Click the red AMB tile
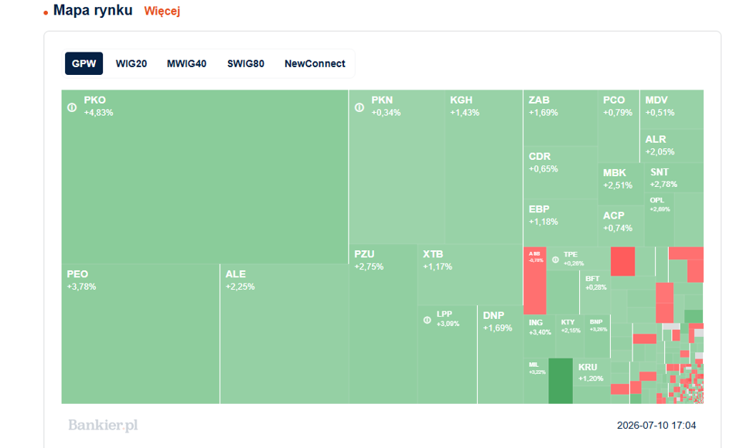The height and width of the screenshot is (448, 733). (534, 280)
